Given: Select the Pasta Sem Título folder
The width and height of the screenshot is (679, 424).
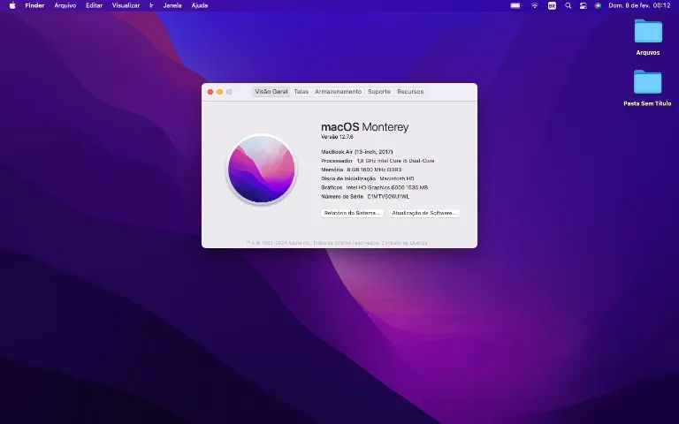Looking at the screenshot, I should pyautogui.click(x=647, y=82).
